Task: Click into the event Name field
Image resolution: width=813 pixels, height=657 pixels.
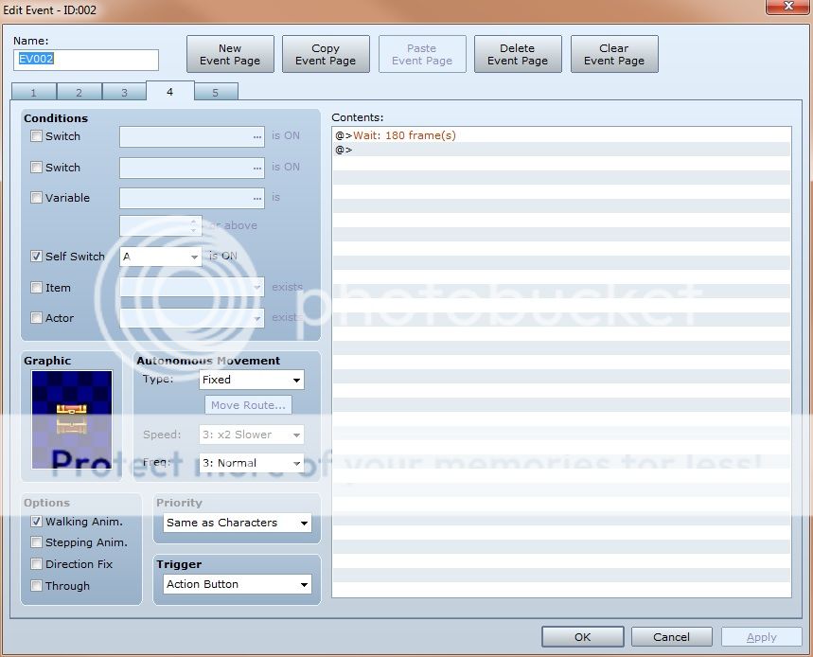Action: click(86, 59)
